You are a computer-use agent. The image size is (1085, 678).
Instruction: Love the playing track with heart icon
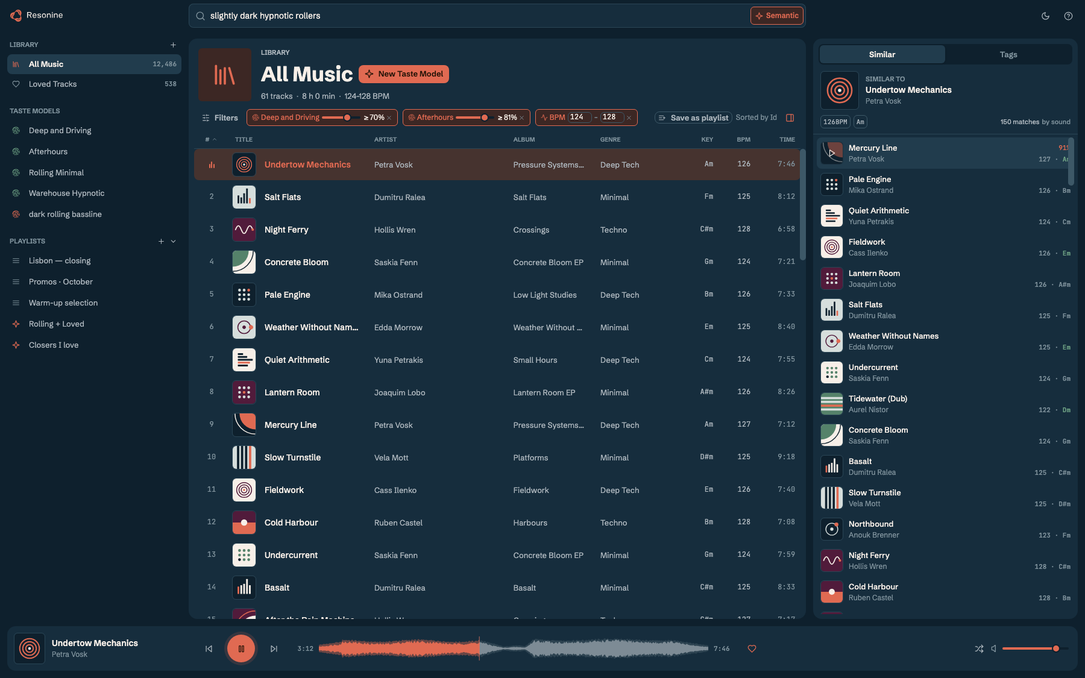click(x=752, y=649)
